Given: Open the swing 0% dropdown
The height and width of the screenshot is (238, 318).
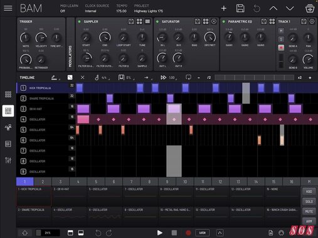Looking at the screenshot, I should pos(127,78).
